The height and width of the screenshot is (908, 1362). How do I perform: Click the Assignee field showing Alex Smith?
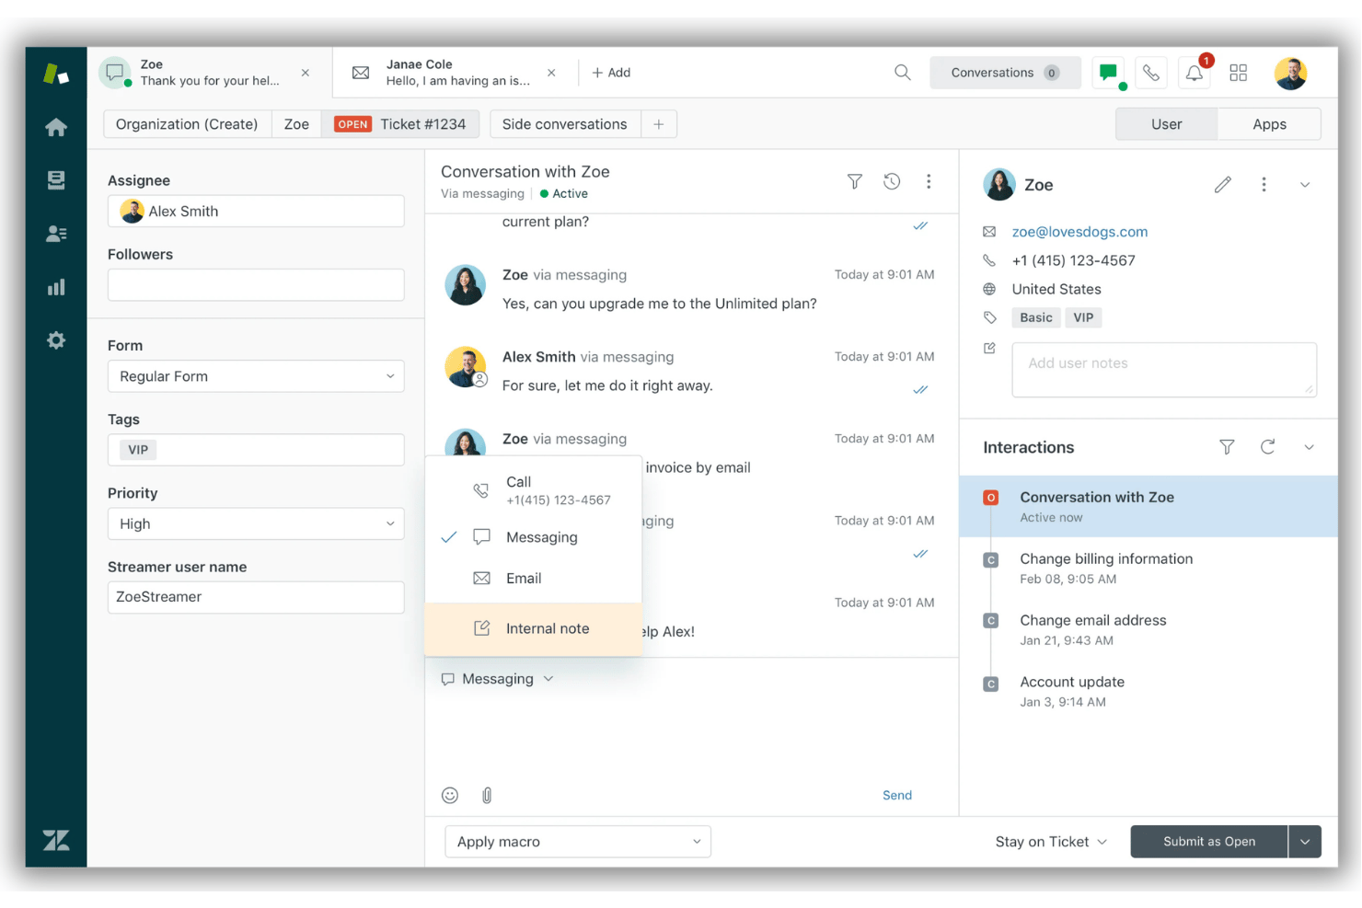pyautogui.click(x=256, y=211)
